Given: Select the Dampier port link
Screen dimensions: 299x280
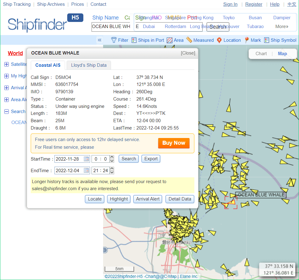Looking at the screenshot, I should point(282,18).
